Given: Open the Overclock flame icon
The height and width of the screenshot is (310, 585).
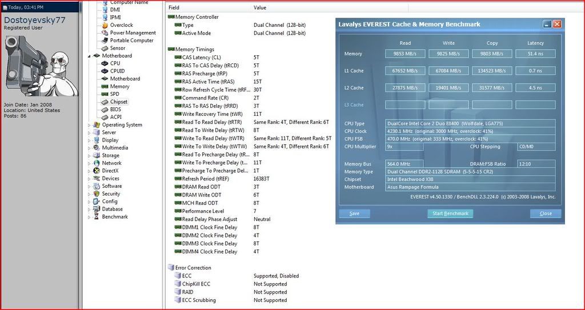Looking at the screenshot, I should pos(105,25).
